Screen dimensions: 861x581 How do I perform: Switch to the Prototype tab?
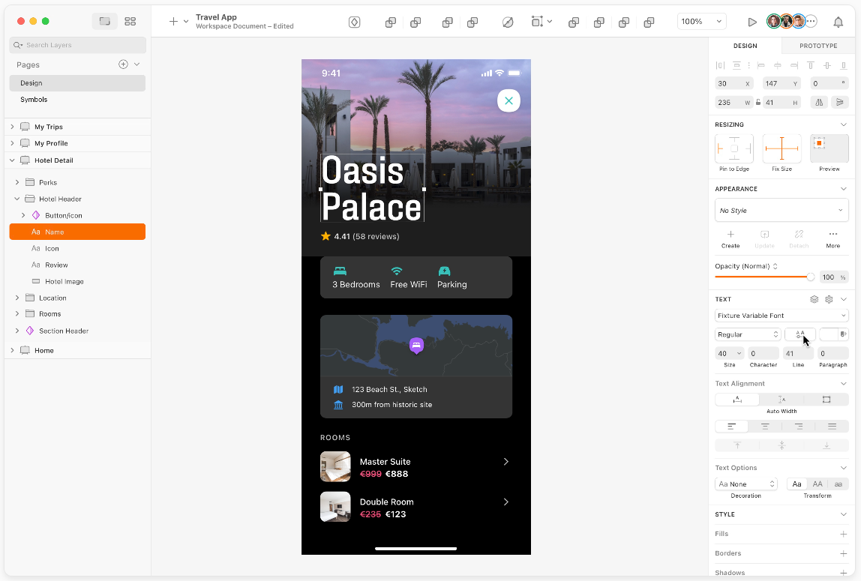coord(818,46)
